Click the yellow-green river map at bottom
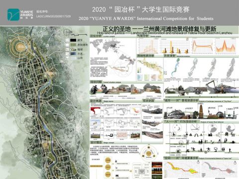The width and height of the screenshot is (239, 179). point(182,168)
